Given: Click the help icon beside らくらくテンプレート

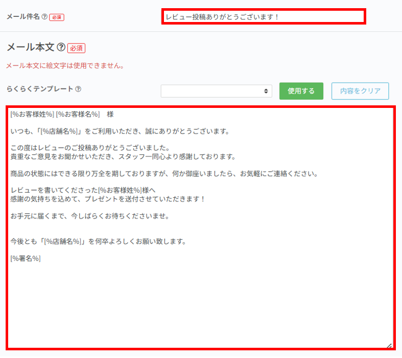Looking at the screenshot, I should tap(78, 89).
